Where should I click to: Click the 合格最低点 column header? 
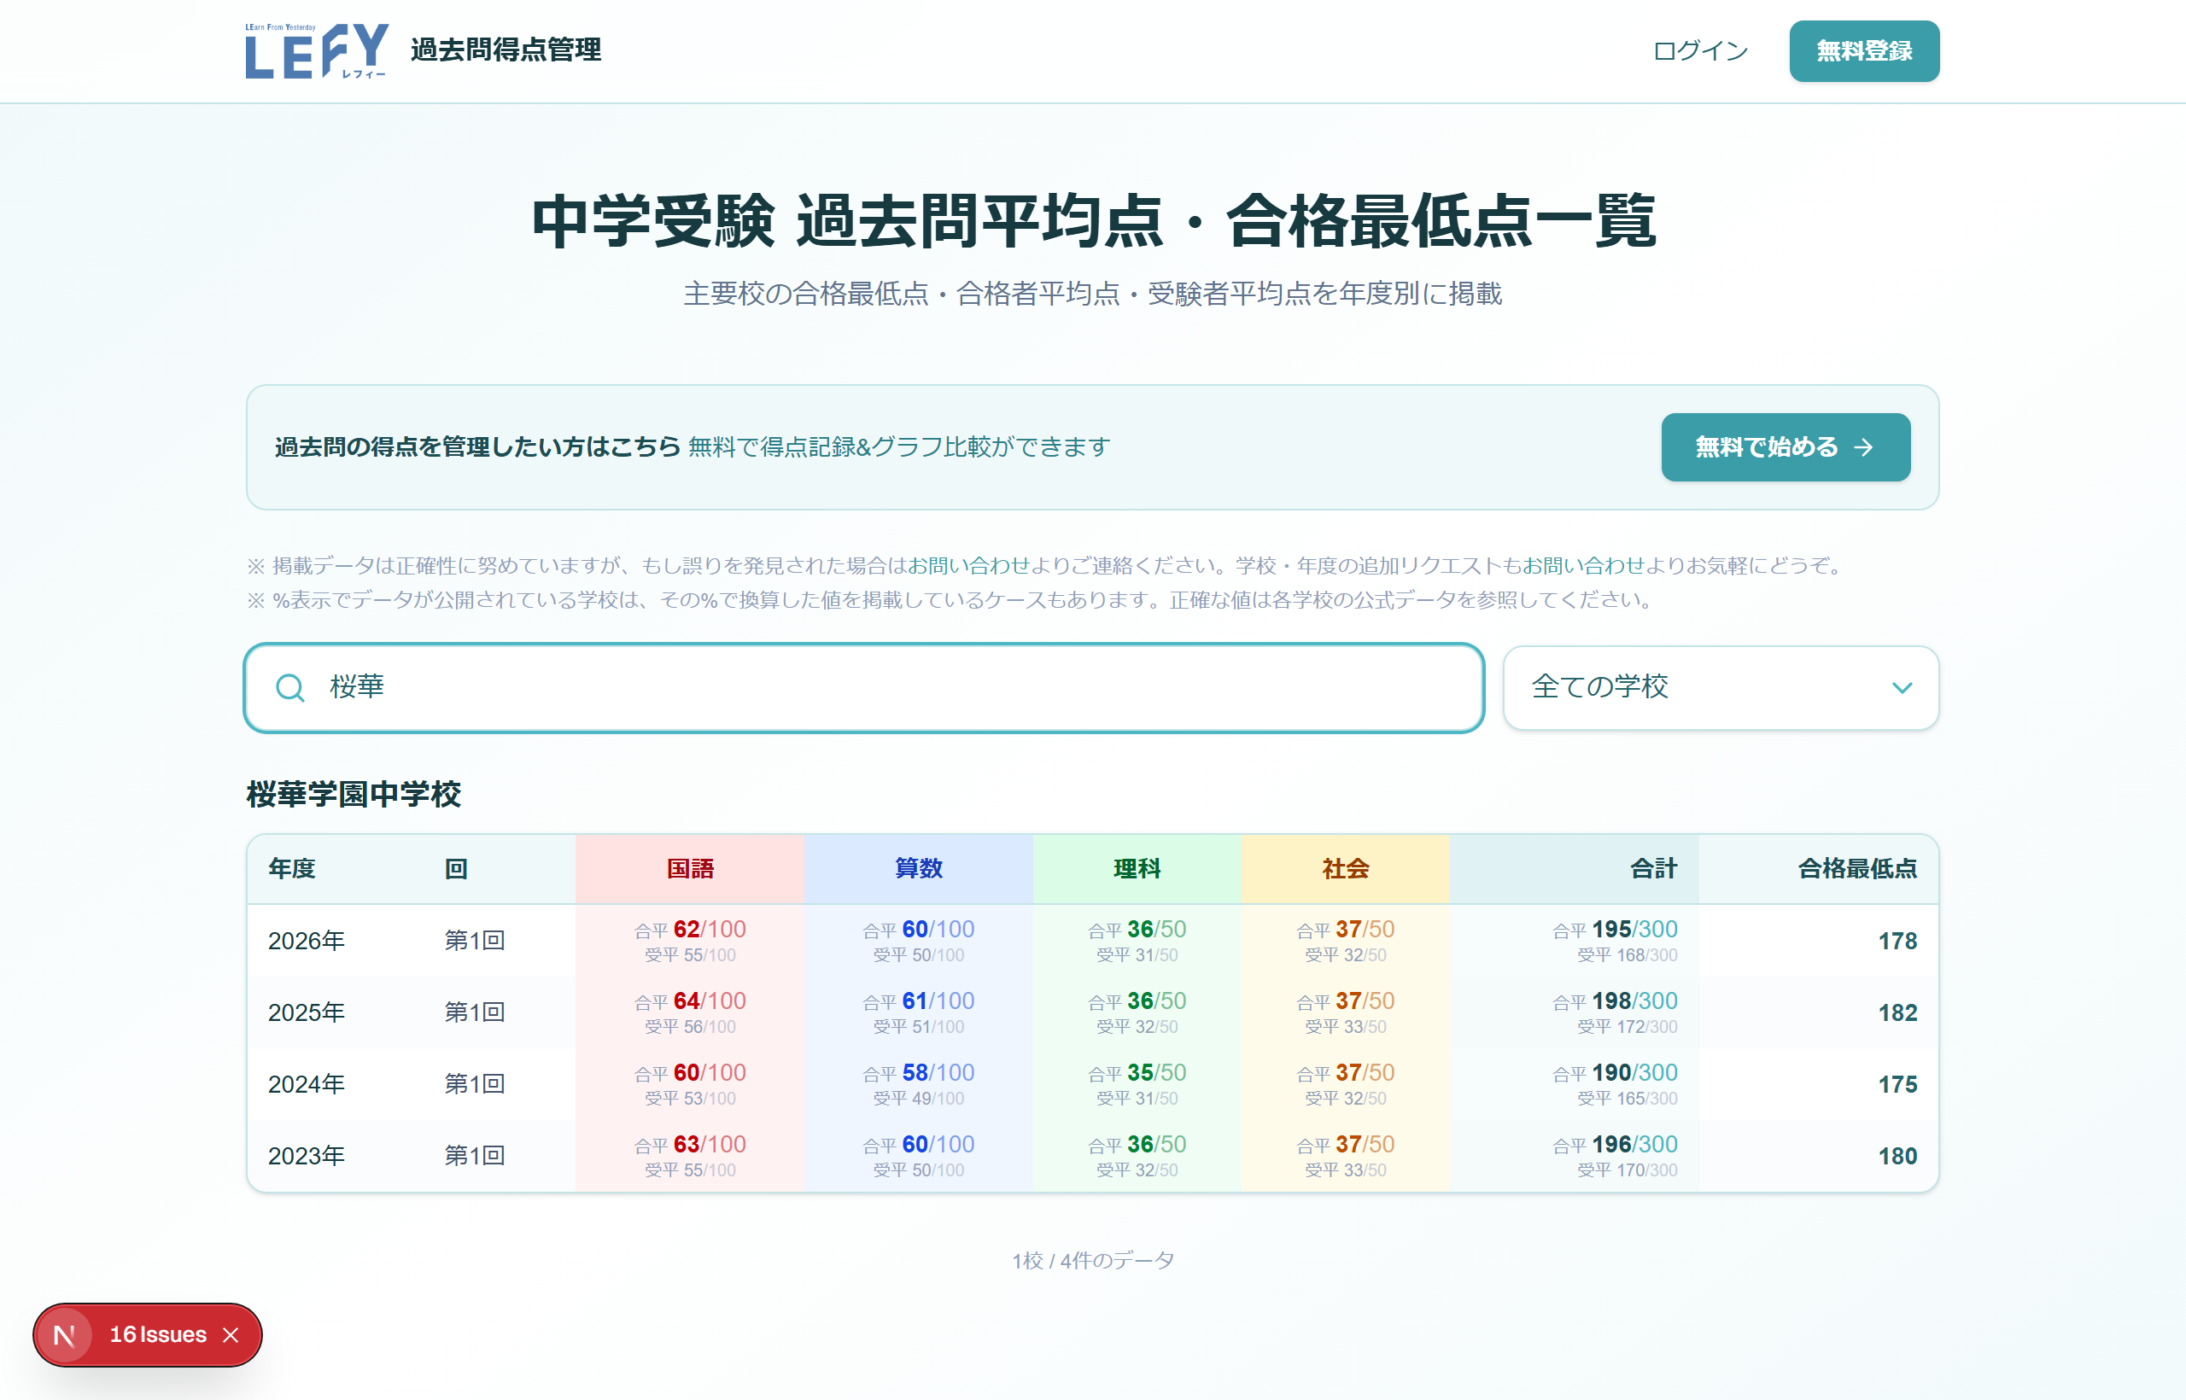click(x=1857, y=868)
